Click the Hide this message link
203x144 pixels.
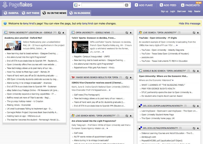[189, 24]
